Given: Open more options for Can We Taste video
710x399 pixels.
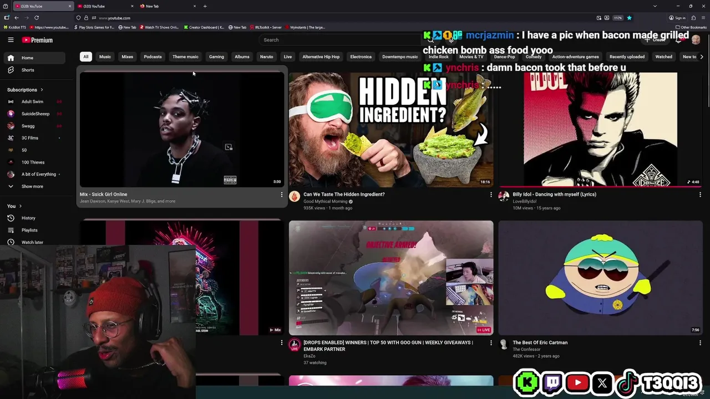Looking at the screenshot, I should [x=490, y=195].
